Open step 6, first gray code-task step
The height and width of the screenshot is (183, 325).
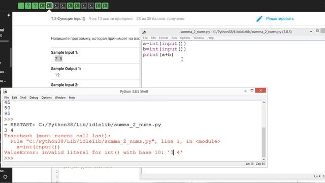56,6
